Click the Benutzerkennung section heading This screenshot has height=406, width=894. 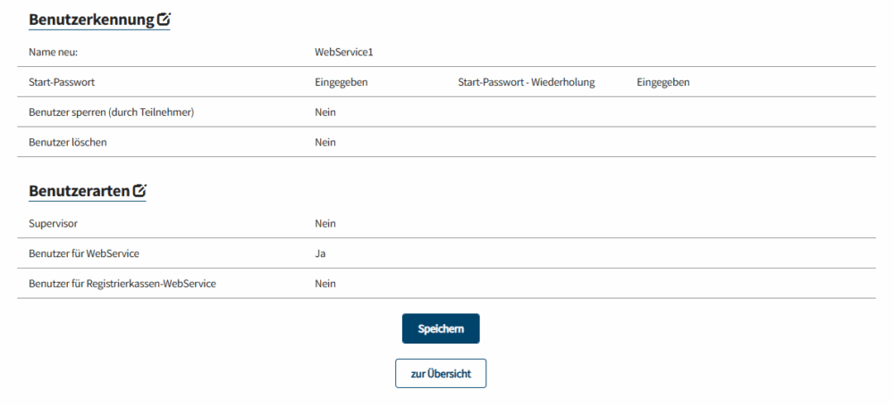[91, 19]
